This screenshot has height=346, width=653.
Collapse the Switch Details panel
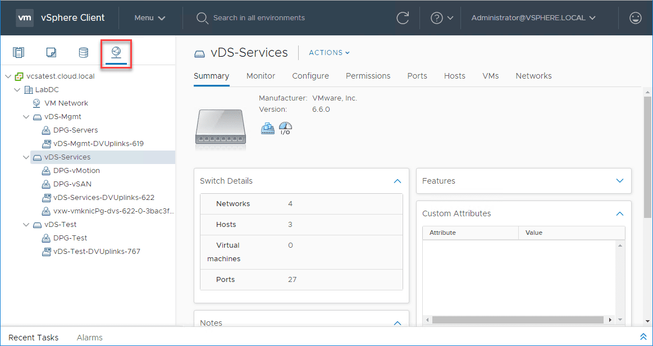pos(398,181)
